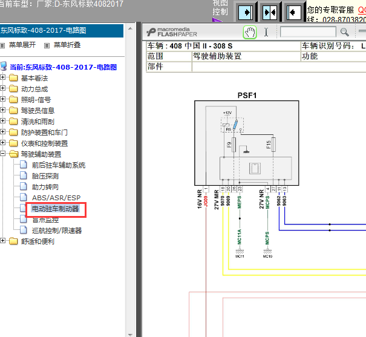Click the 菜单展开 list icon
The image size is (366, 337).
(2, 45)
